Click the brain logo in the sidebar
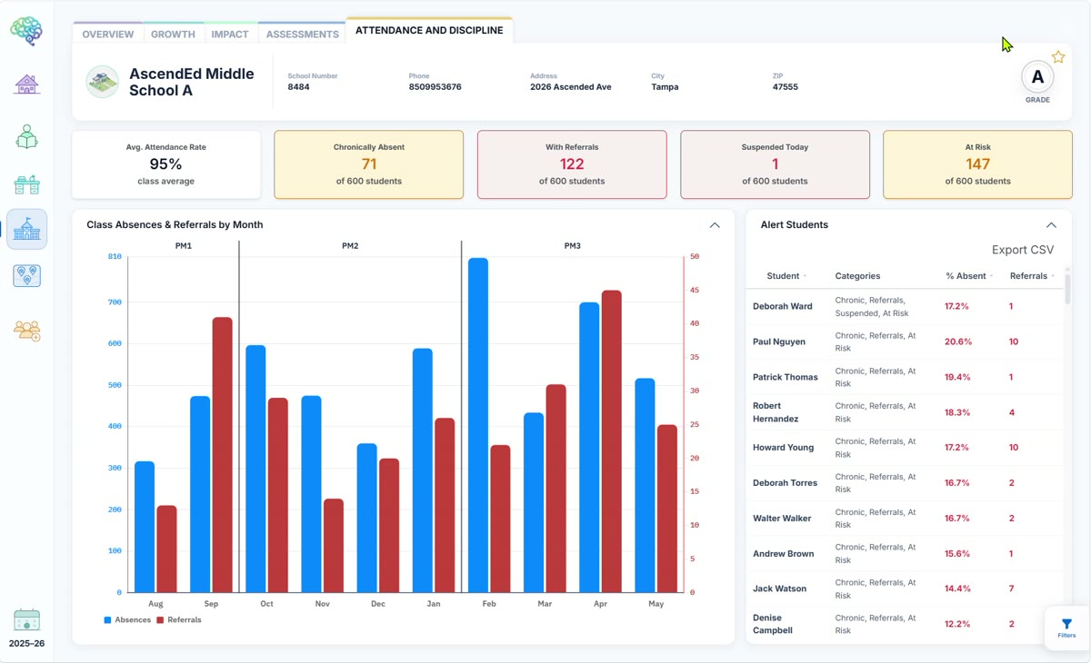This screenshot has width=1091, height=663. pos(26,31)
